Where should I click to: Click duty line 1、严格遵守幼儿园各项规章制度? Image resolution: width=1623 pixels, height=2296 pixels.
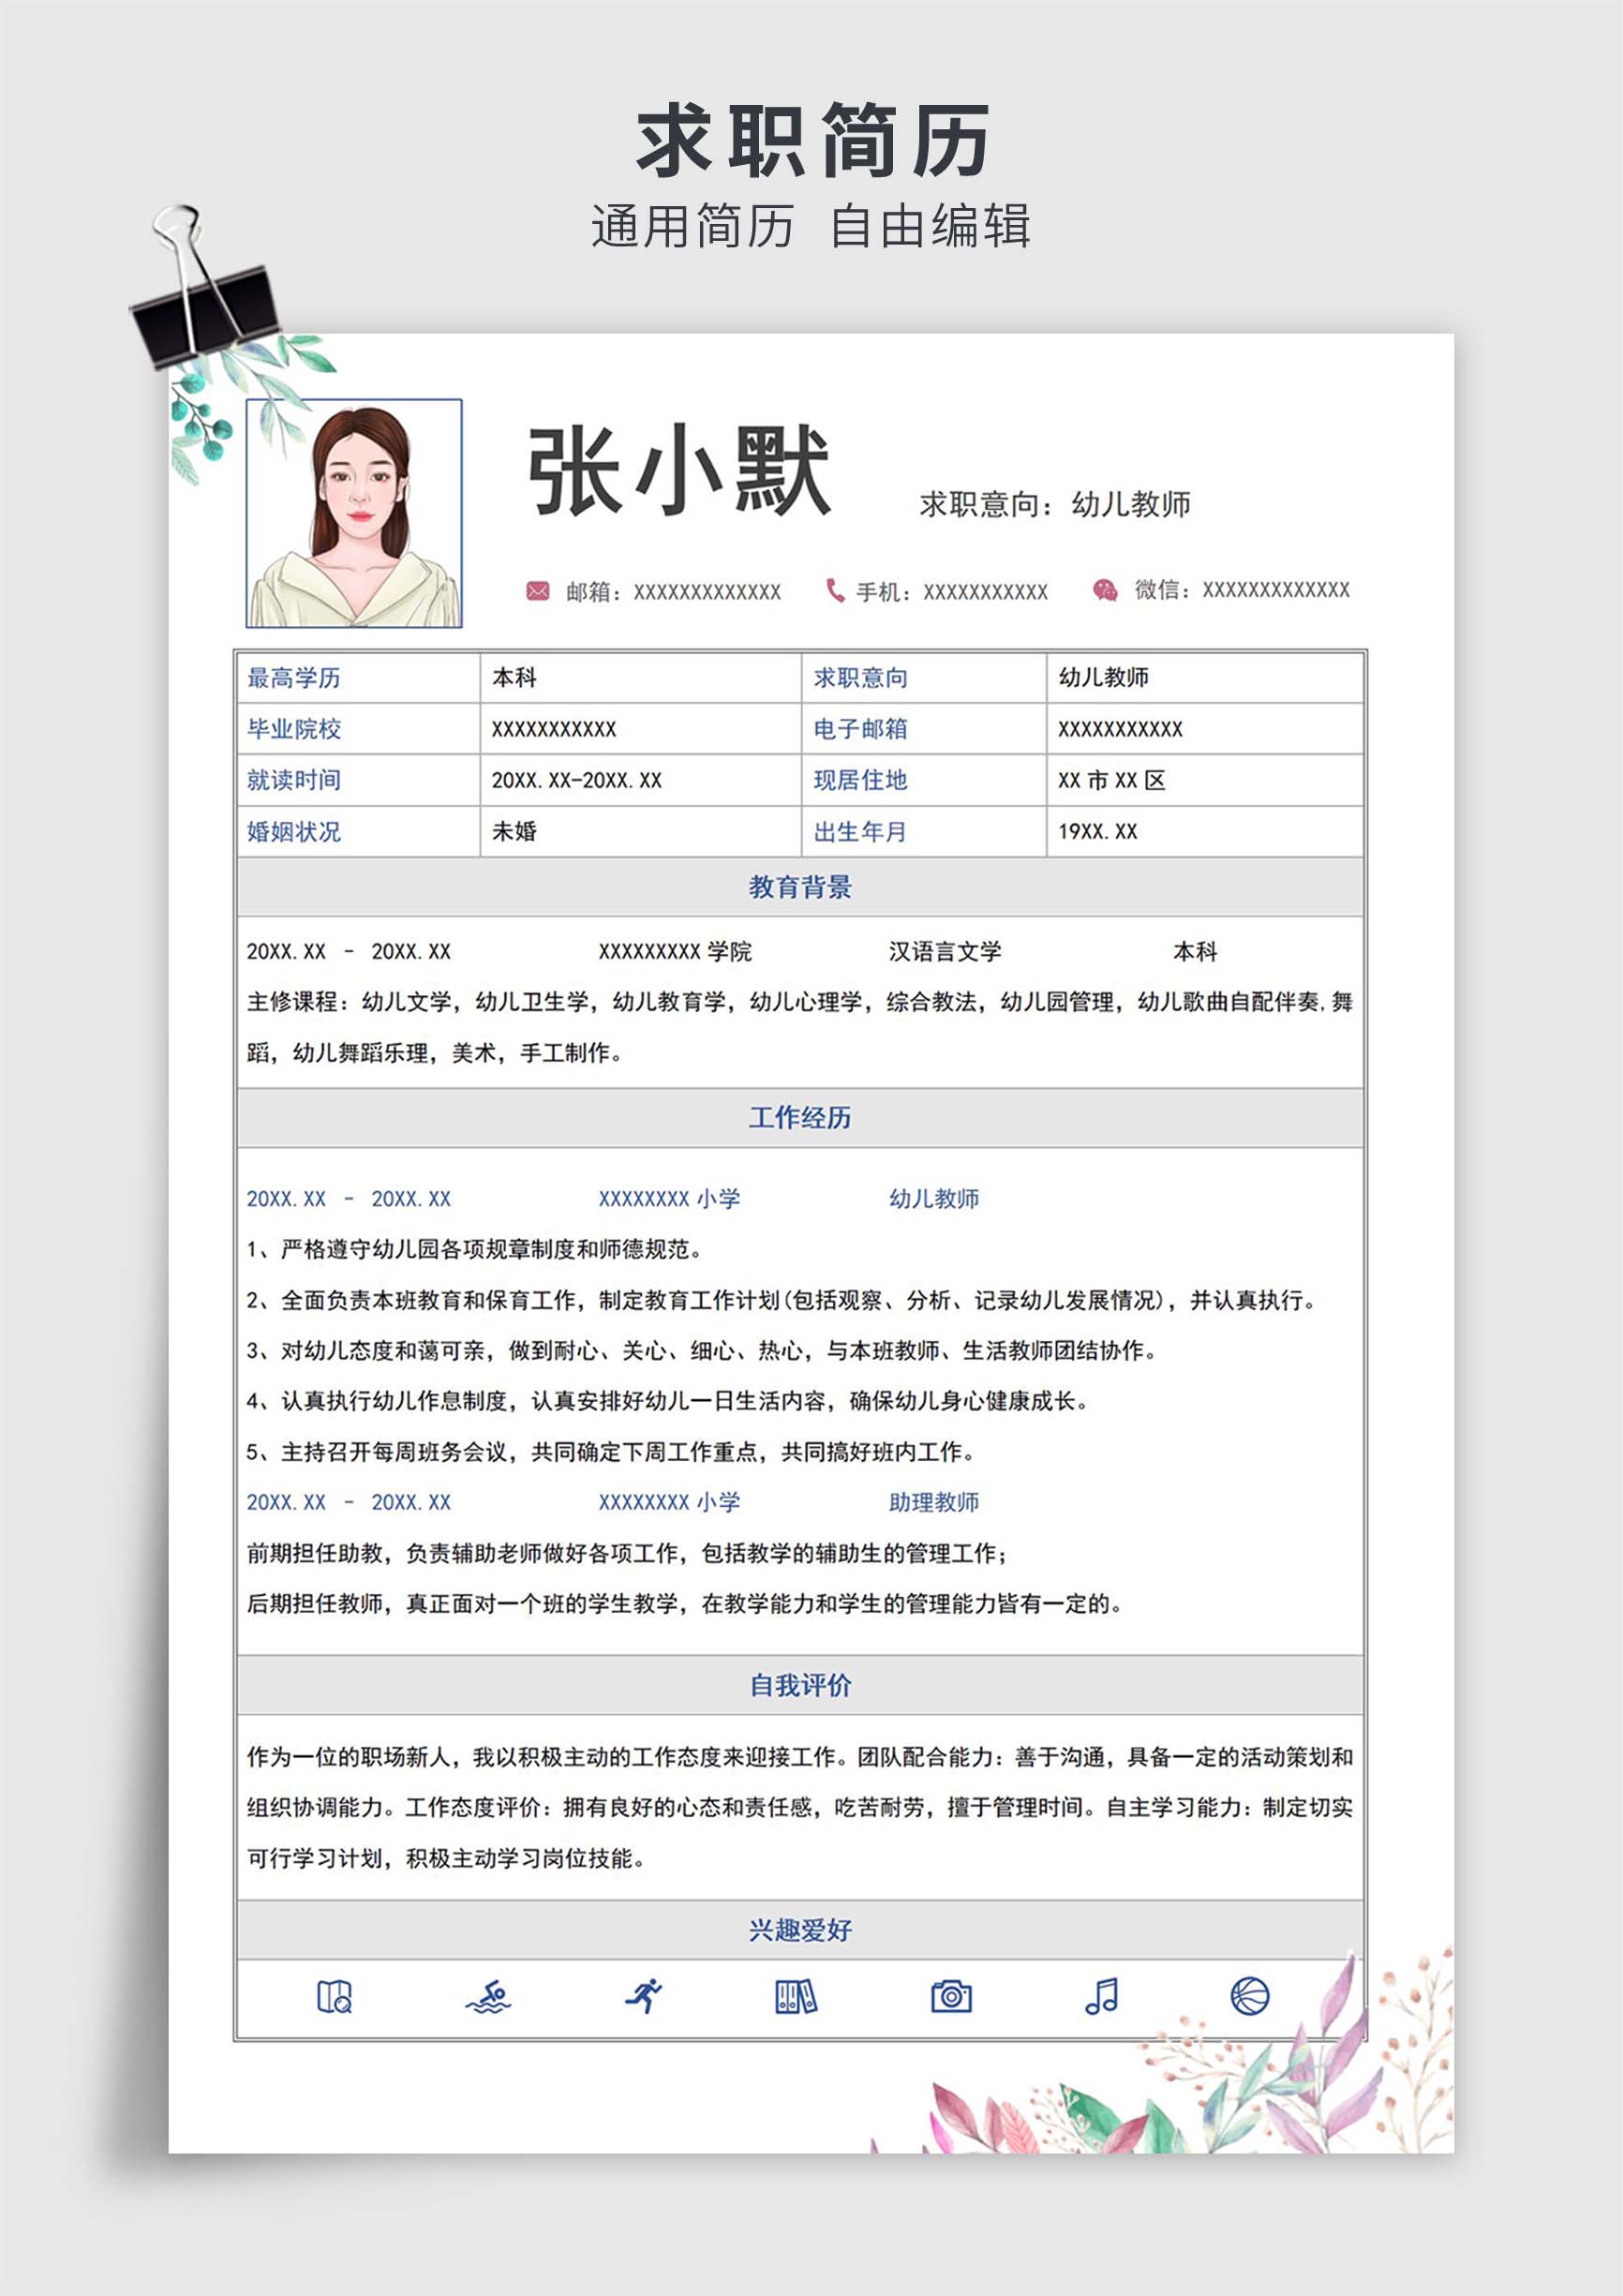pyautogui.click(x=475, y=1249)
